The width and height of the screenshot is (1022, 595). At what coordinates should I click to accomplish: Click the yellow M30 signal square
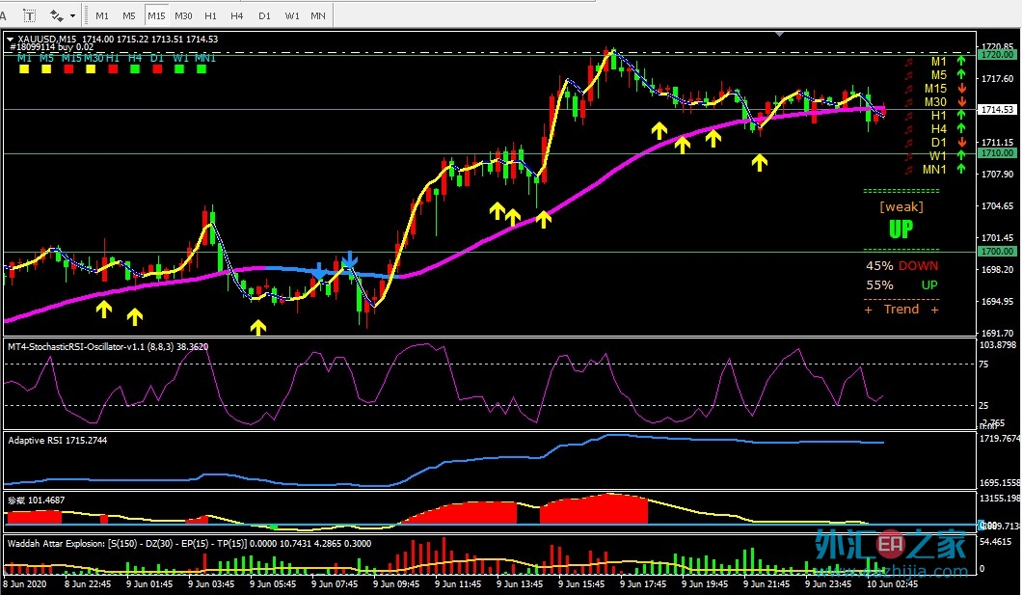91,68
